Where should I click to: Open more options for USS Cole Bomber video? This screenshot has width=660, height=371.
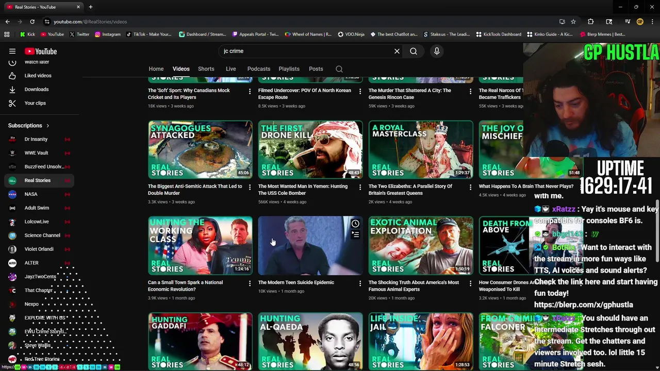click(x=360, y=187)
